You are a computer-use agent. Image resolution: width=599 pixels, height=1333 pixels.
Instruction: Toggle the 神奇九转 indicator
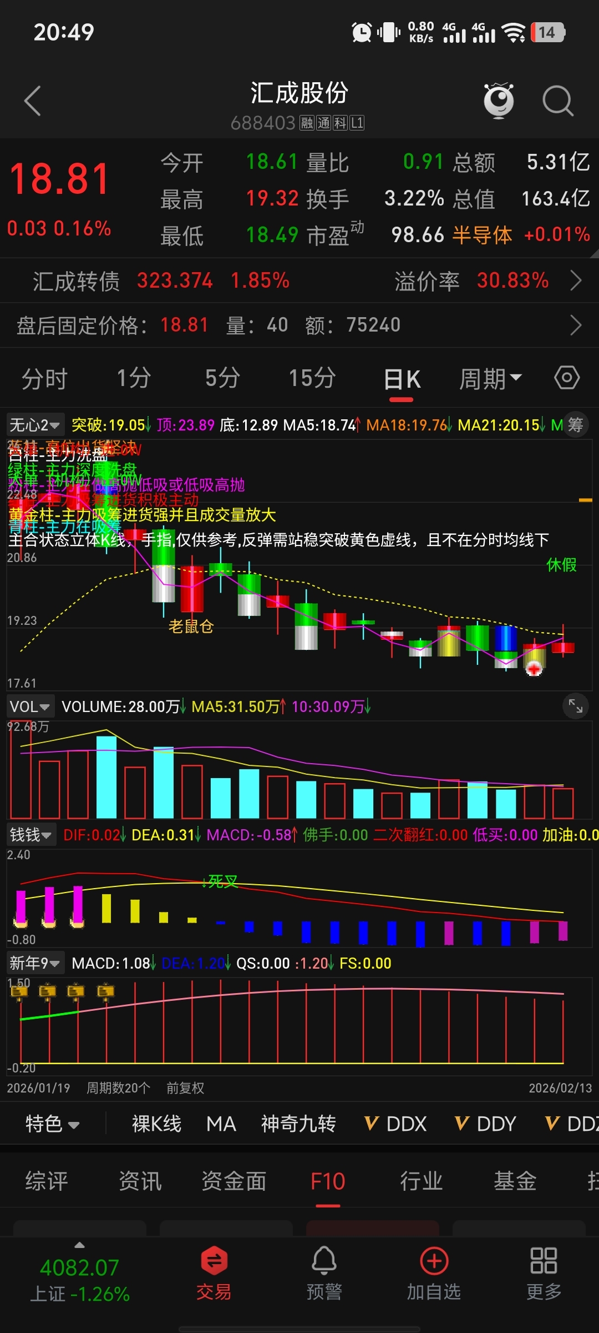[x=298, y=1124]
